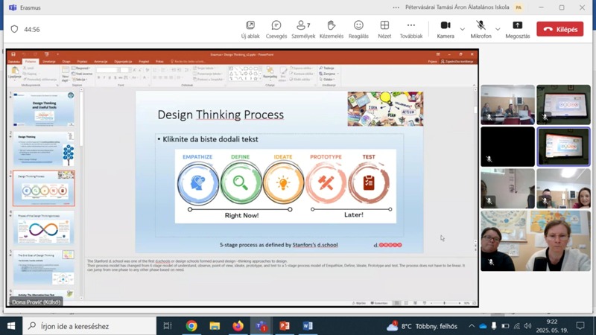Click the Megosztás share screen icon
This screenshot has height=335, width=596.
coord(517,29)
